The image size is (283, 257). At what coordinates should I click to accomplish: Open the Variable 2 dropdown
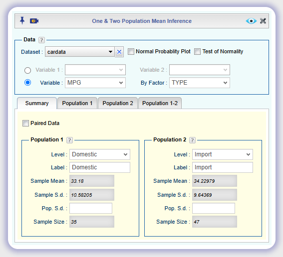[x=200, y=70]
